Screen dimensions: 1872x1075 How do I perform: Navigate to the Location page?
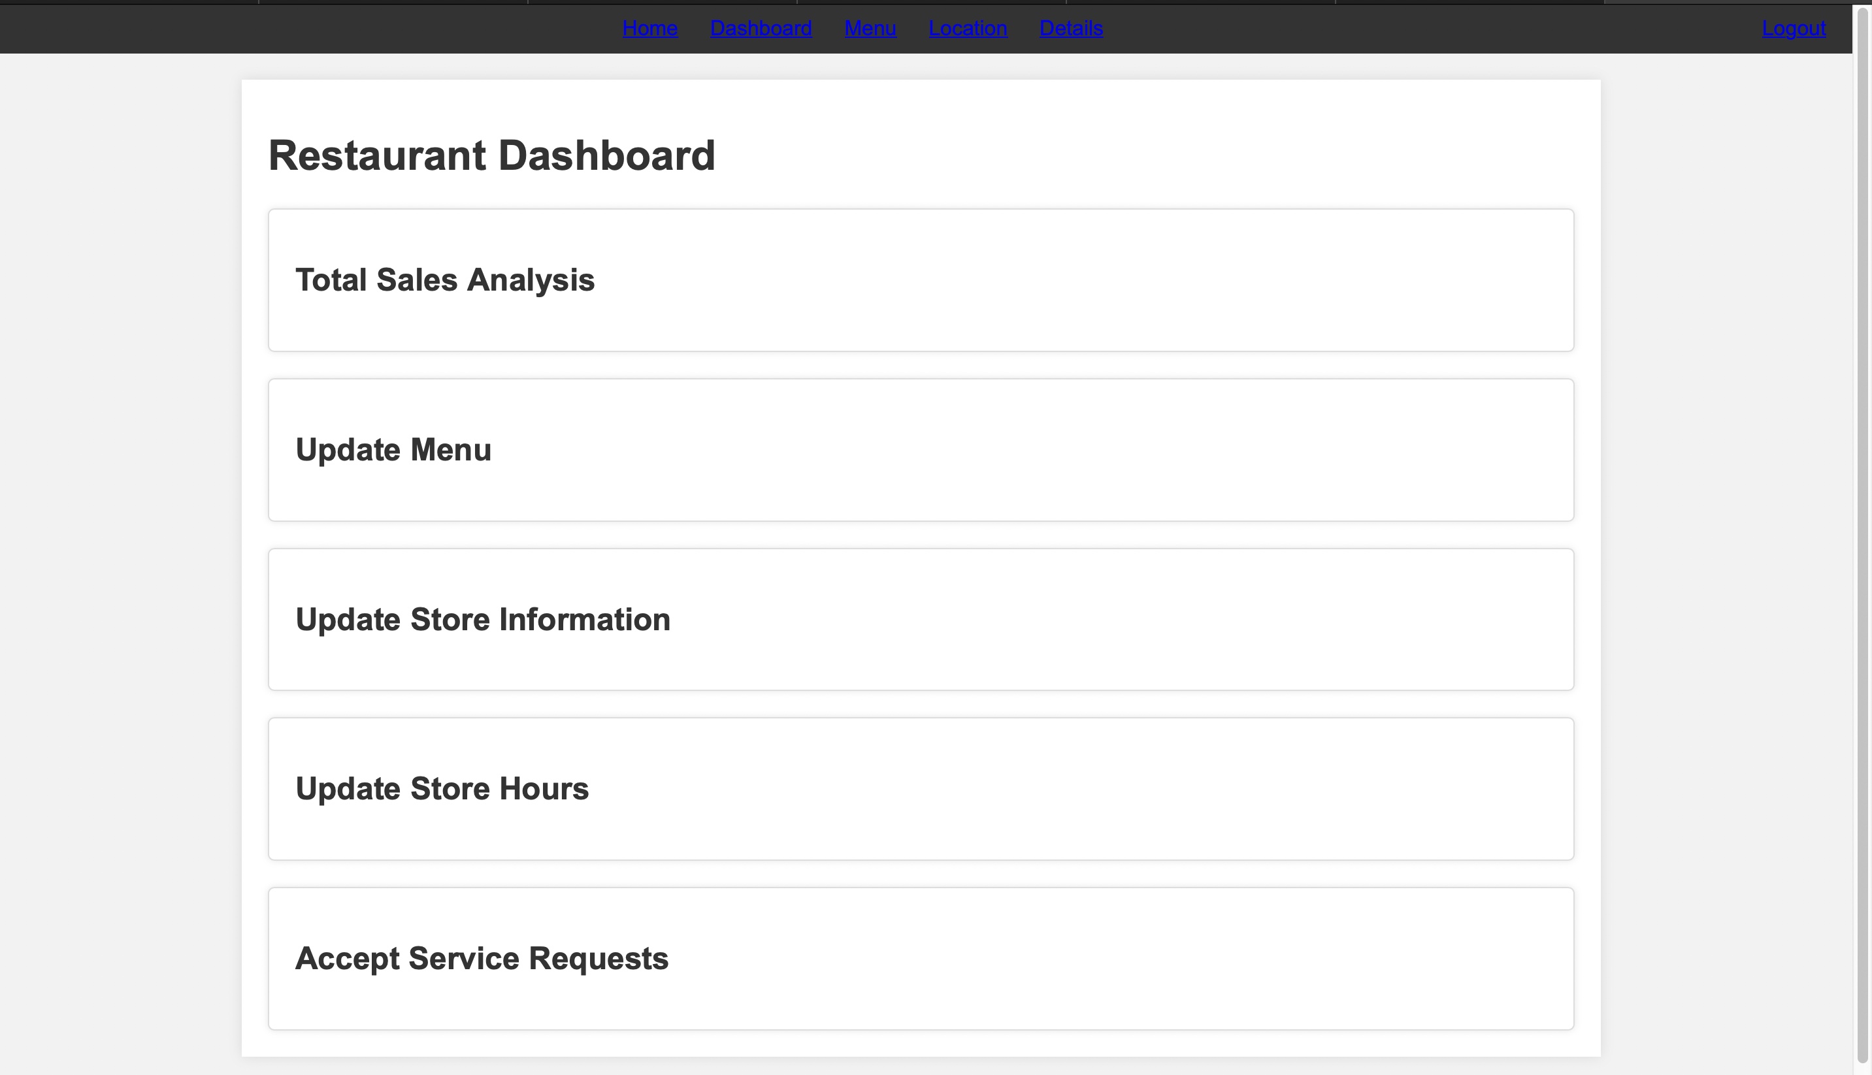(x=968, y=28)
